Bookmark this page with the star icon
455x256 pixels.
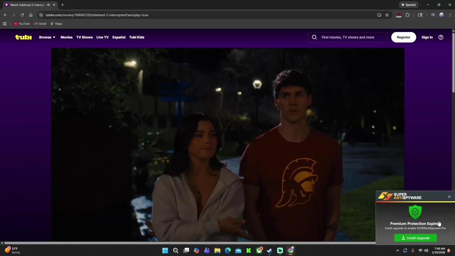tap(387, 15)
